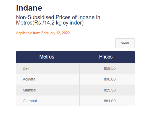Click the Kolkata price 896.00
Image resolution: width=151 pixels, height=116 pixels.
coord(109,79)
